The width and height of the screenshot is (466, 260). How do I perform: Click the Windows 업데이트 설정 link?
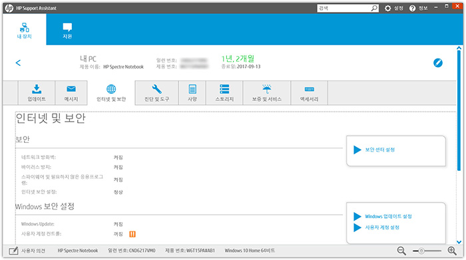(388, 216)
